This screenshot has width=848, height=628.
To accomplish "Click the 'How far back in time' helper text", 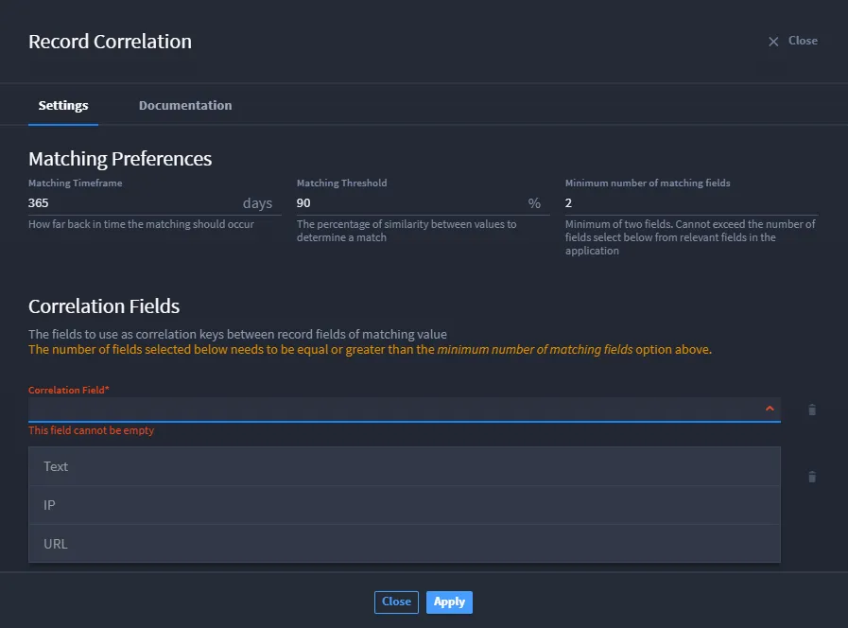I will pyautogui.click(x=141, y=224).
